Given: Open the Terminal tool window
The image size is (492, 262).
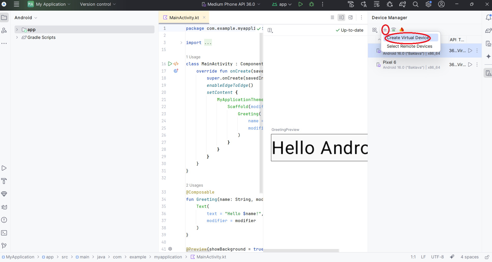Looking at the screenshot, I should (x=4, y=233).
